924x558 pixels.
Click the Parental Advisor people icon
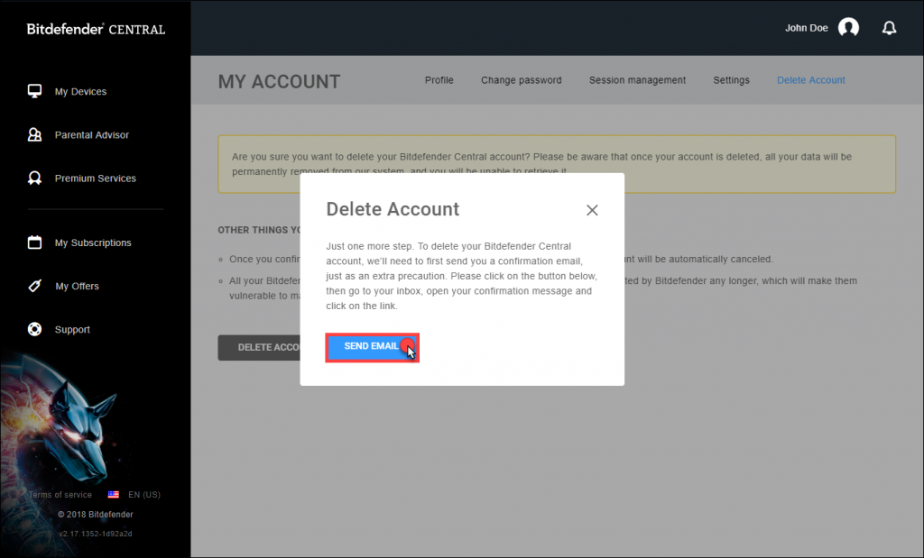coord(35,135)
